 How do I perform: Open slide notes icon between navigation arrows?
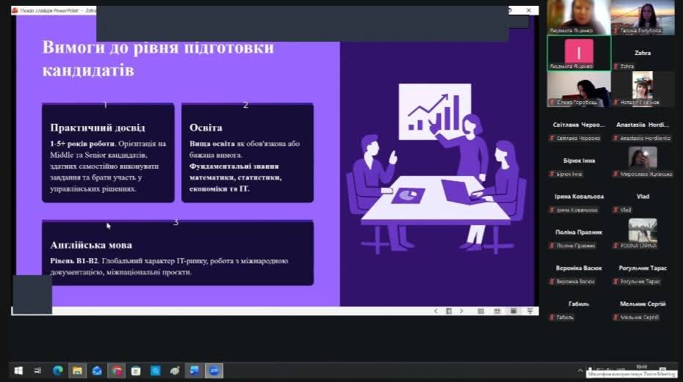click(448, 311)
